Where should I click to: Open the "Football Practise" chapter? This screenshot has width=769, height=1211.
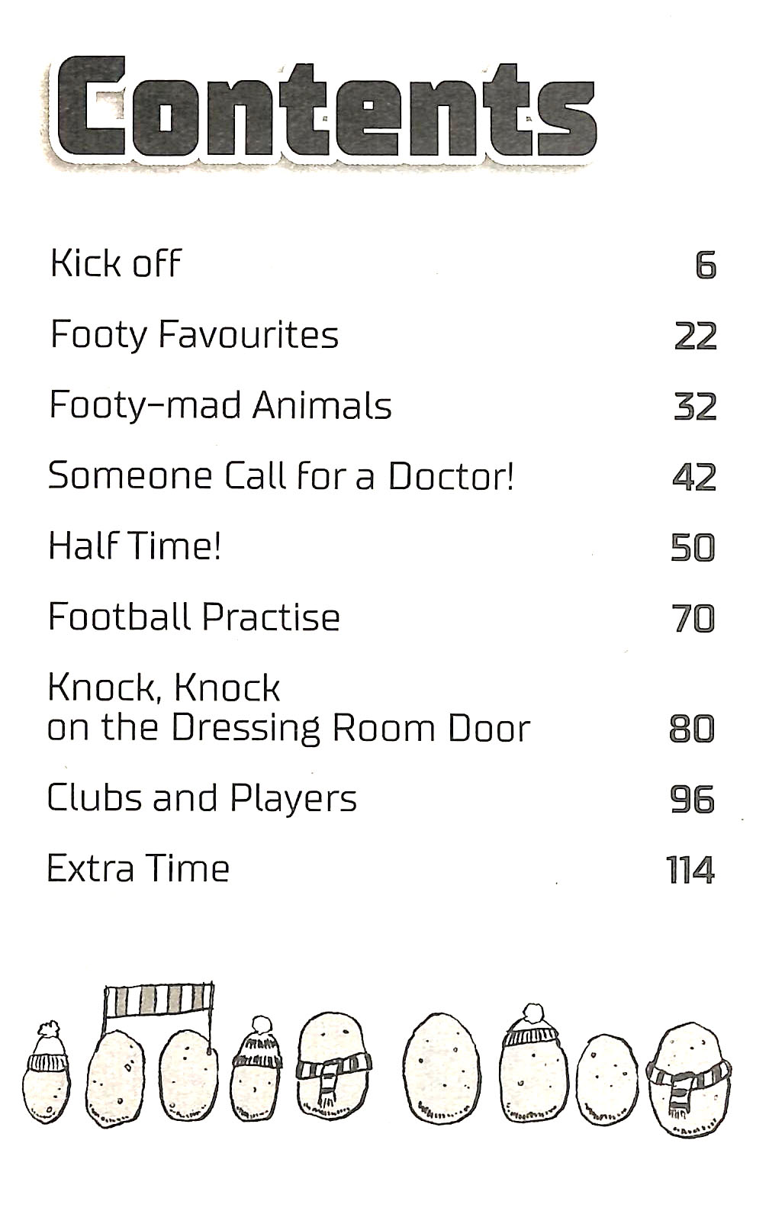click(194, 617)
